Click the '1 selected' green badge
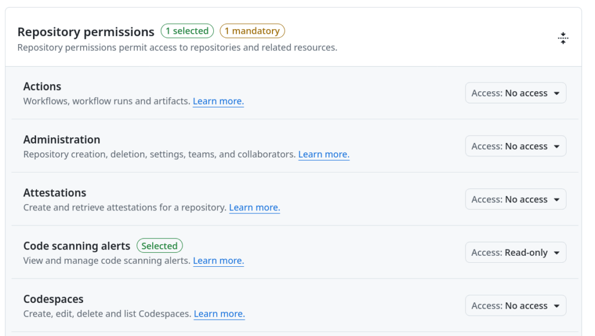The height and width of the screenshot is (336, 595). point(187,31)
